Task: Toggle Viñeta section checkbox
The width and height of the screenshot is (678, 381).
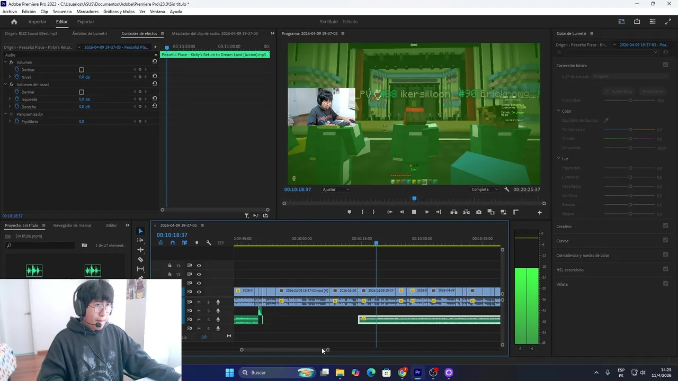Action: (x=666, y=284)
